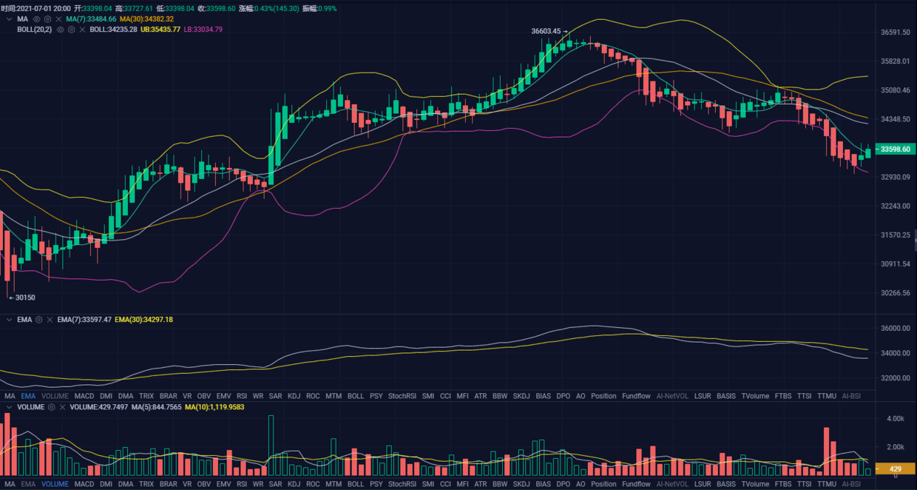Select MA in the bottom indicator row
Image resolution: width=917 pixels, height=490 pixels.
10,484
